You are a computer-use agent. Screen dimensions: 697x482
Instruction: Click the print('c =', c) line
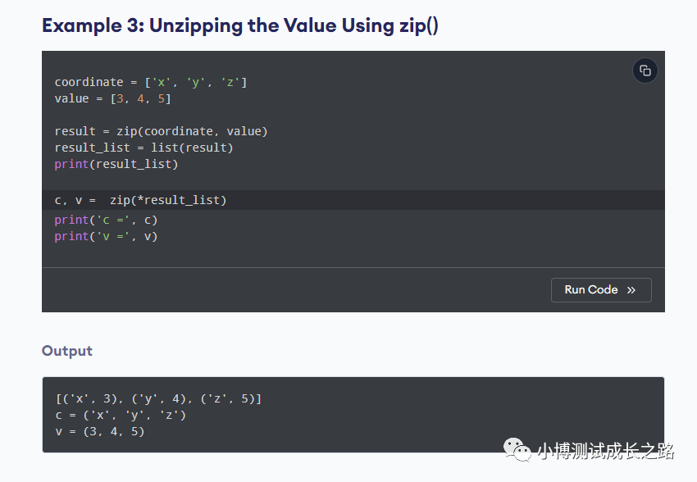[106, 220]
